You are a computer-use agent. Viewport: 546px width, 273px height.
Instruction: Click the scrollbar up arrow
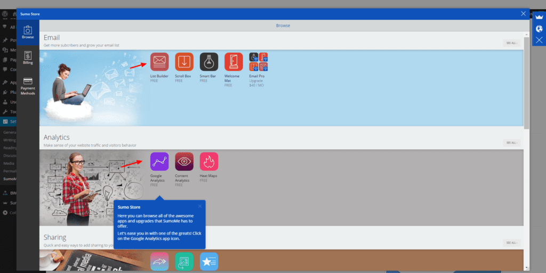tap(526, 34)
